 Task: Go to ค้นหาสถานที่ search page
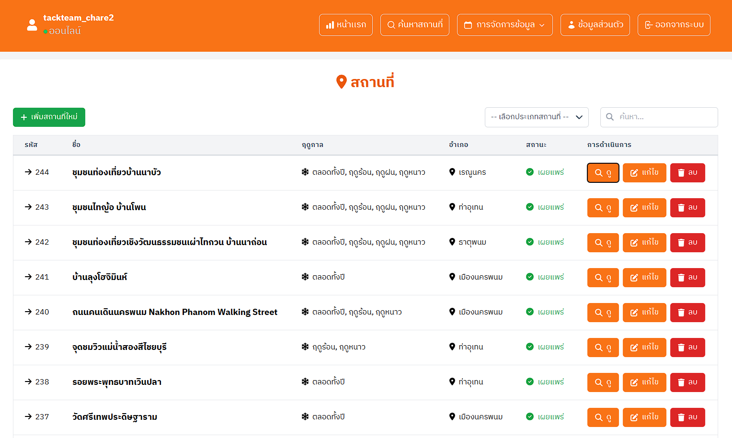pyautogui.click(x=414, y=25)
